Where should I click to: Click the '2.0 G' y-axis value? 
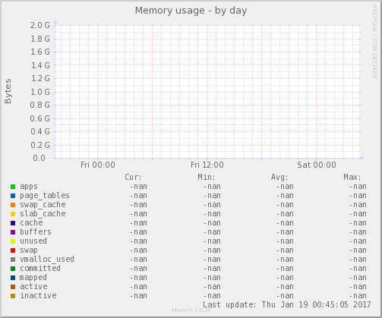point(40,25)
